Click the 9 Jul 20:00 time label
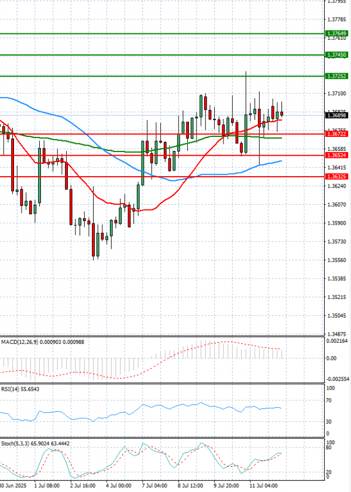This screenshot has width=351, height=492. 226,486
